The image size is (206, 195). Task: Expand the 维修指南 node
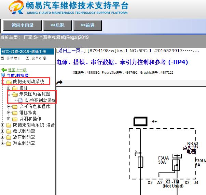[9, 112]
